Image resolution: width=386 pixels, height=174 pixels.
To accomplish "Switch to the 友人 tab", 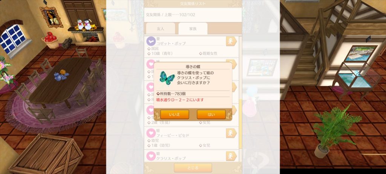I will point(161,29).
